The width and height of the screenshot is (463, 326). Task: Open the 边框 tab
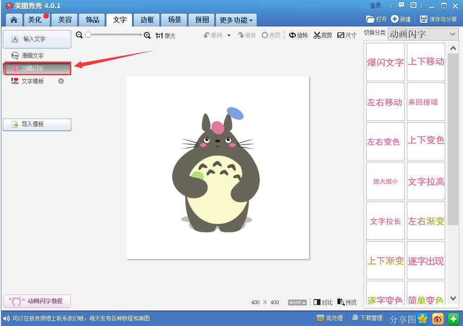coord(147,20)
